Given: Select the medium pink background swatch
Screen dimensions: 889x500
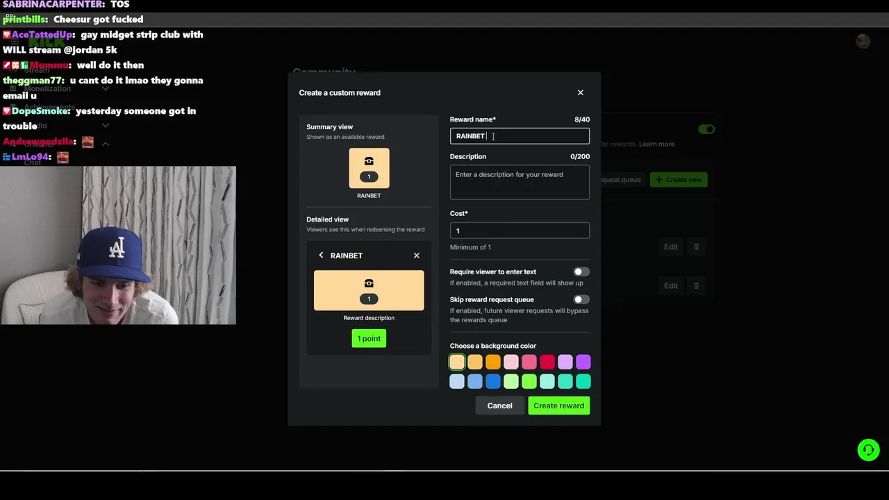Looking at the screenshot, I should (x=529, y=362).
